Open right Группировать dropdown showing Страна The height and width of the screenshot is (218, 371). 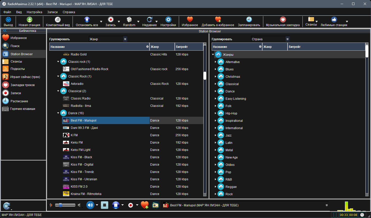tap(270, 39)
